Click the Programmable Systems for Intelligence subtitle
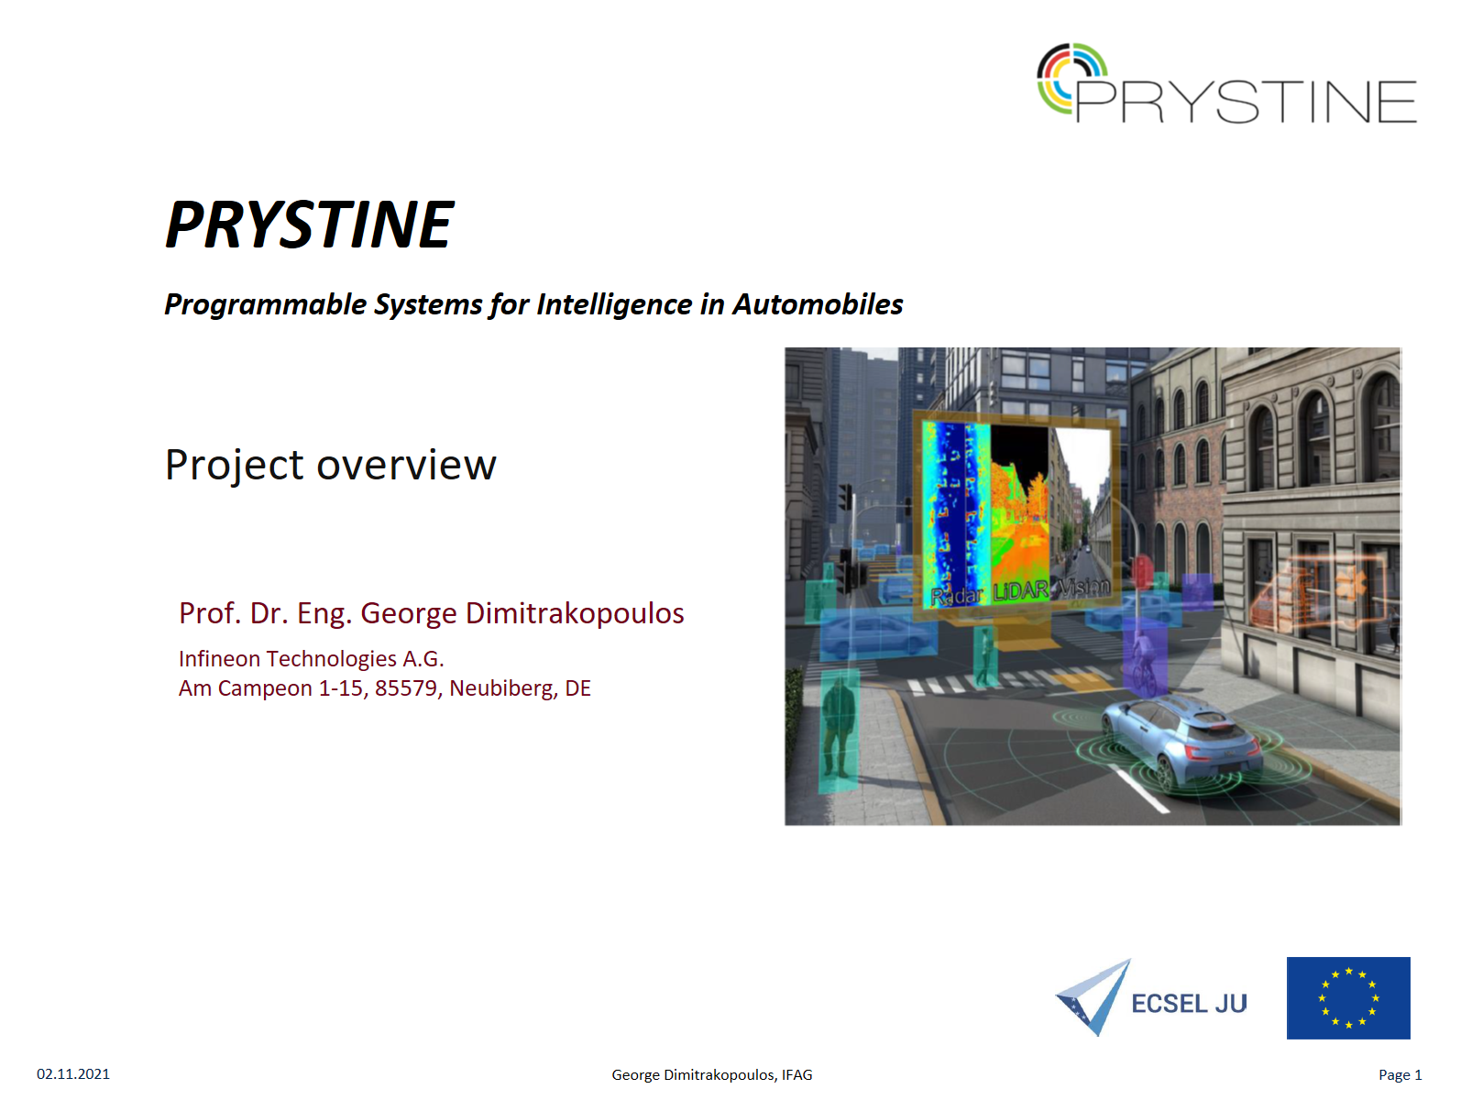 tap(533, 304)
